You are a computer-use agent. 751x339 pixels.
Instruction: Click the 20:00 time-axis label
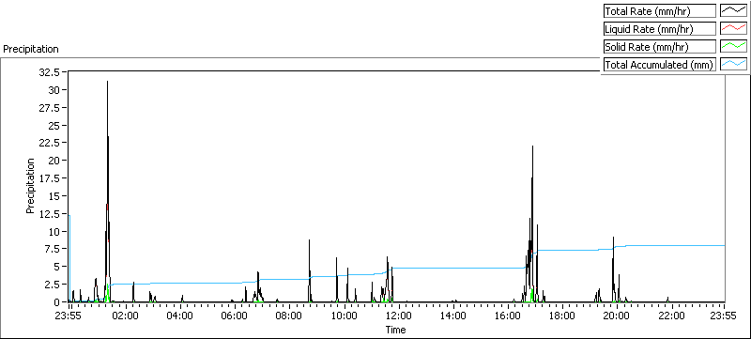pos(617,316)
